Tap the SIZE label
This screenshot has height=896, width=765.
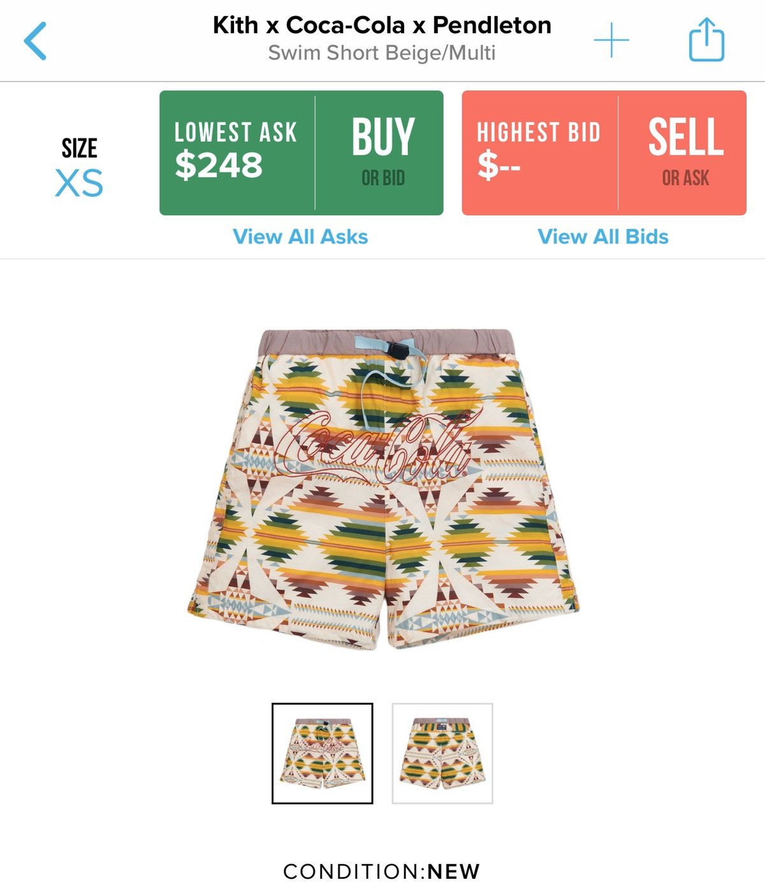tap(79, 148)
